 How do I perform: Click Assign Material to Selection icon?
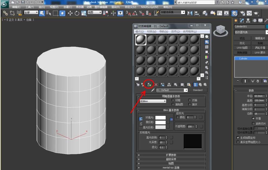tap(149, 85)
